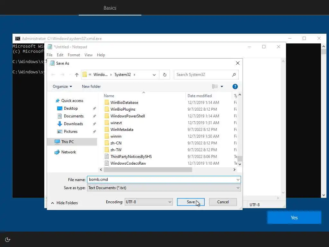Close the Save As dialog

coord(237,63)
